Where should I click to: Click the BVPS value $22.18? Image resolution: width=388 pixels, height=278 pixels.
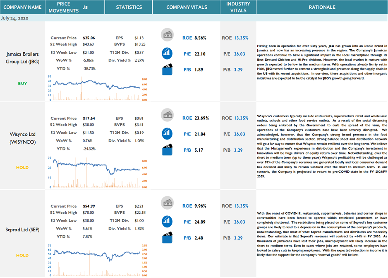[140, 213]
